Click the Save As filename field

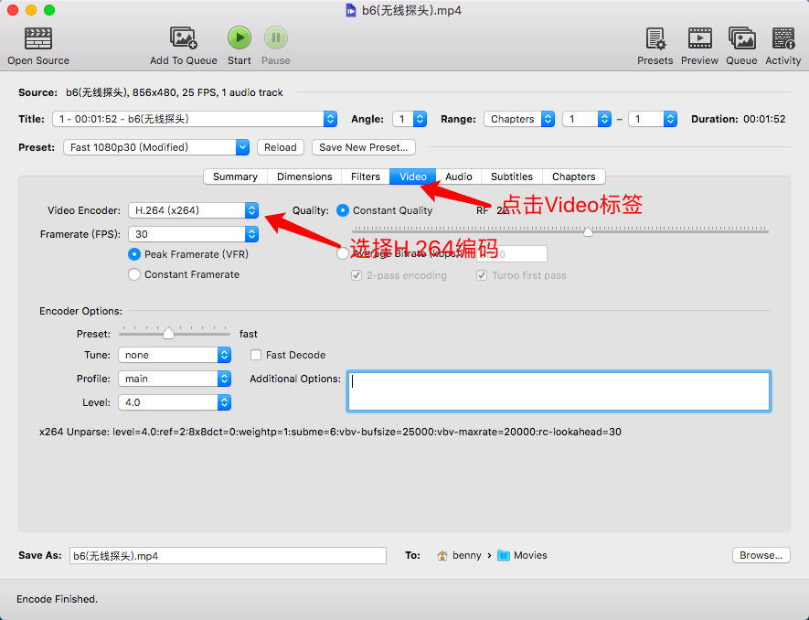click(x=228, y=555)
